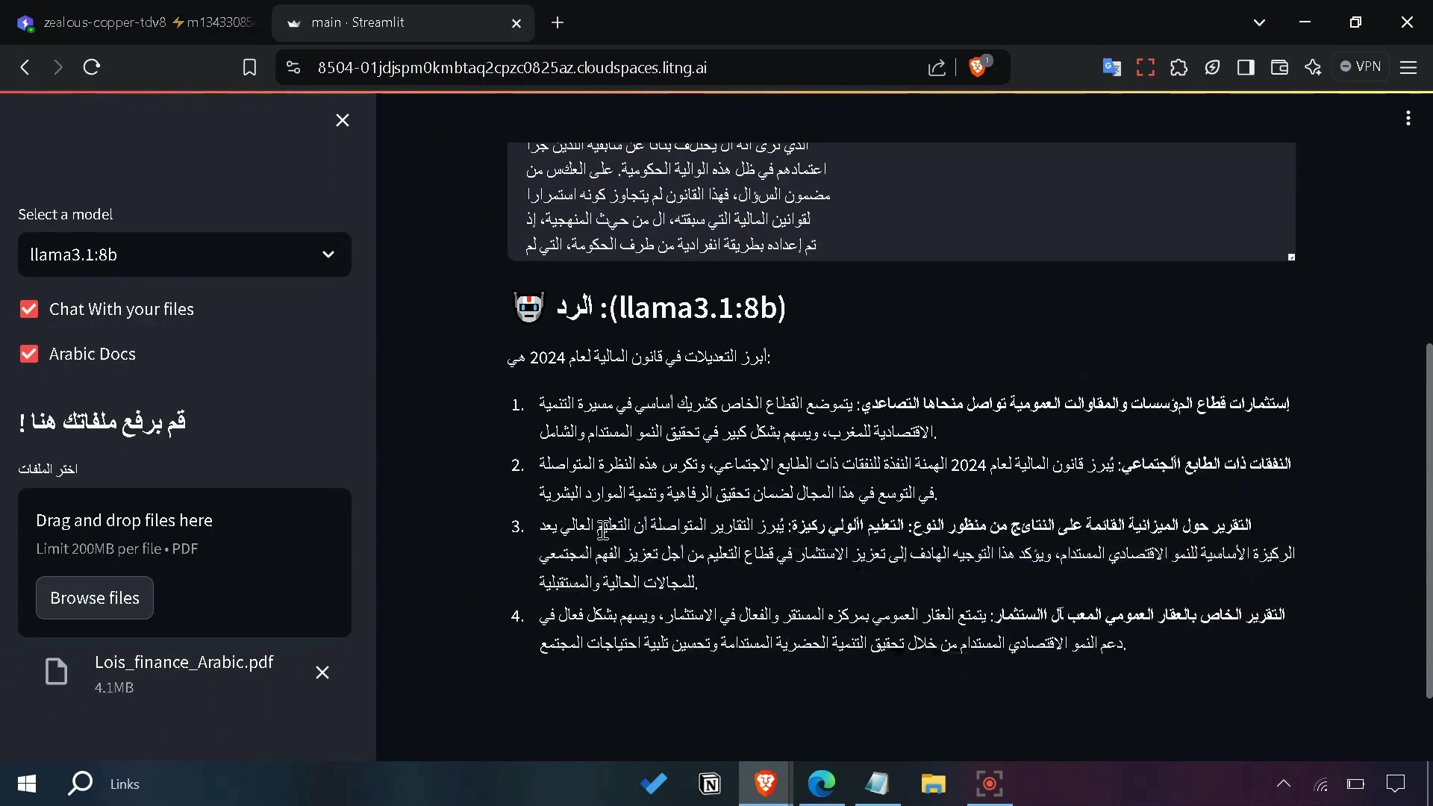This screenshot has height=806, width=1433.
Task: Expand the hidden system tray icons chevron
Action: tap(1284, 784)
